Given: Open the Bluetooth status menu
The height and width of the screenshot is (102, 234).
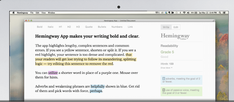Looking at the screenshot, I should click(x=180, y=13).
